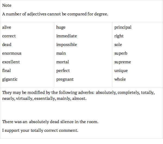Select the word "supreme" in the table
Viewport: 163px width, 144px height.
[x=123, y=62]
